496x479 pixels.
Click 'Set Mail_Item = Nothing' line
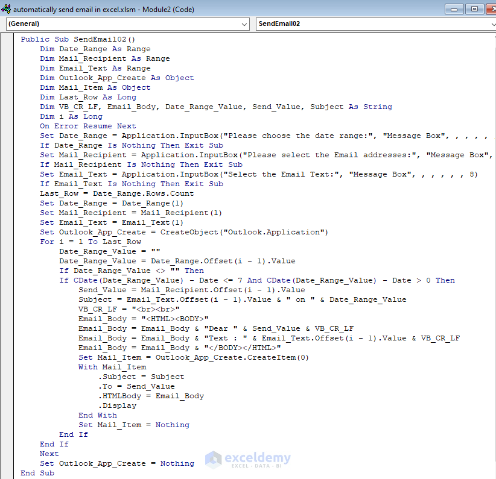click(x=134, y=425)
